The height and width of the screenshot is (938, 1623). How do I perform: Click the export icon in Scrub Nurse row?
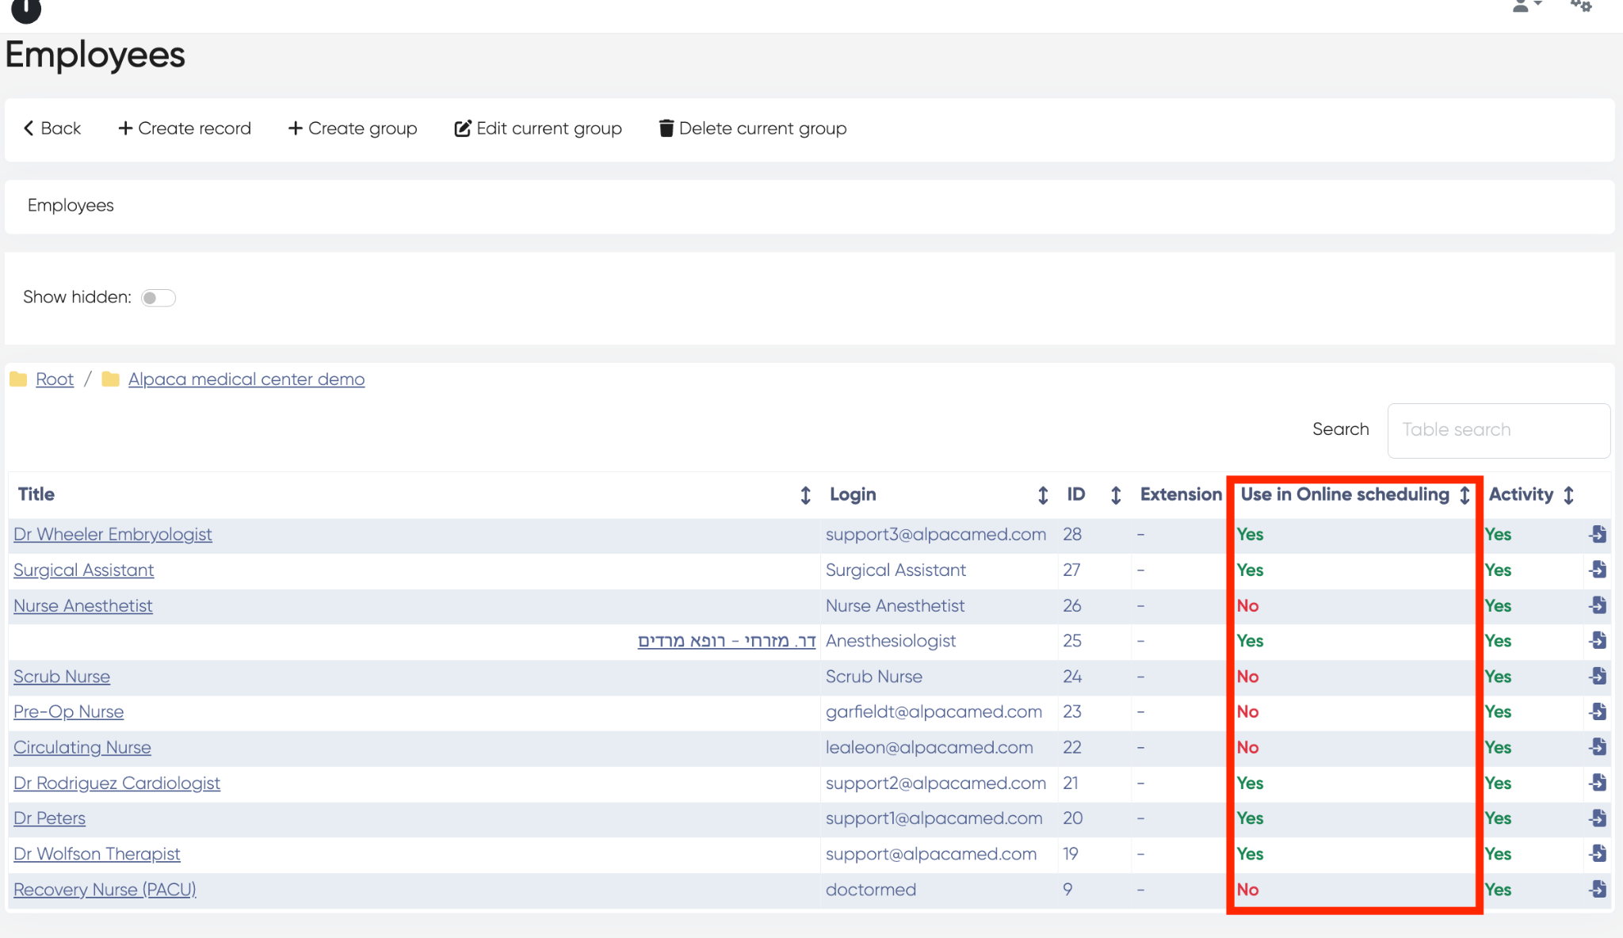point(1598,676)
